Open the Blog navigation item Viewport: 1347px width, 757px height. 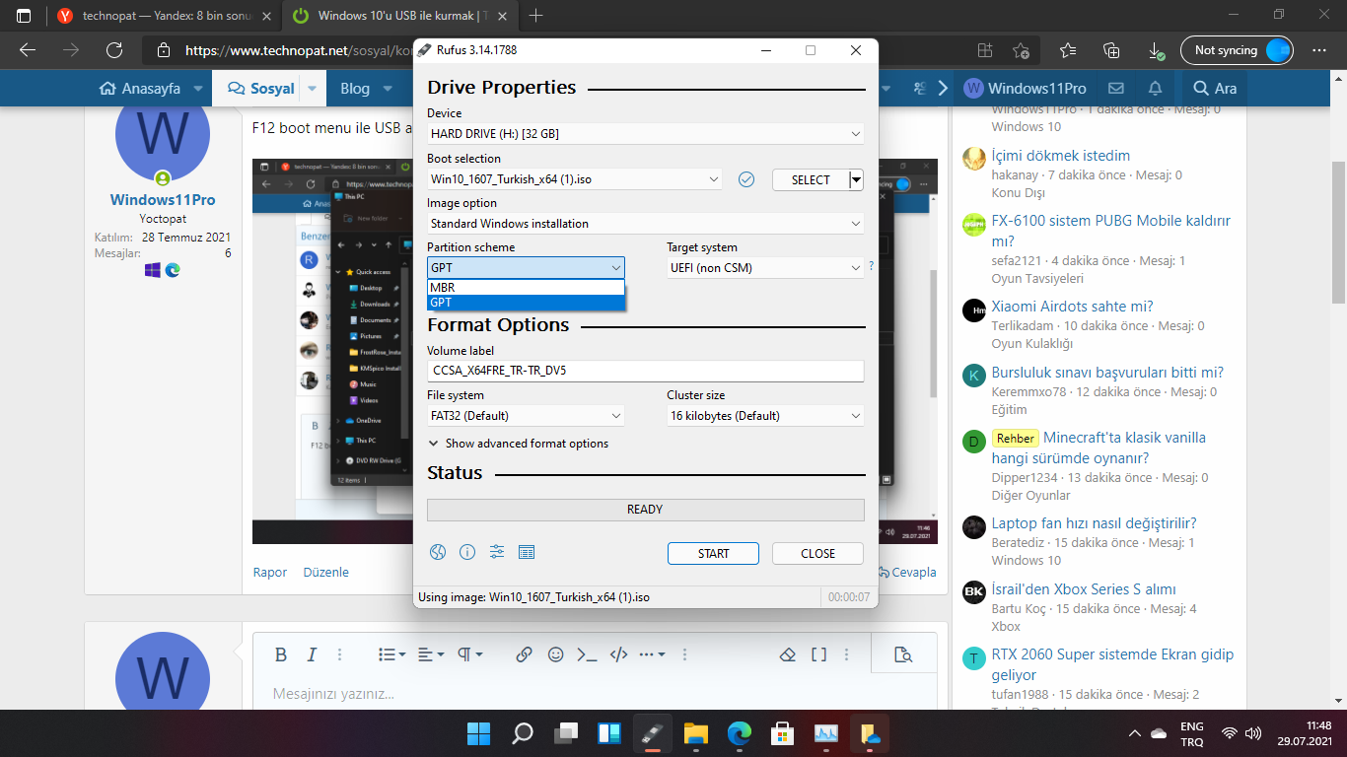355,88
